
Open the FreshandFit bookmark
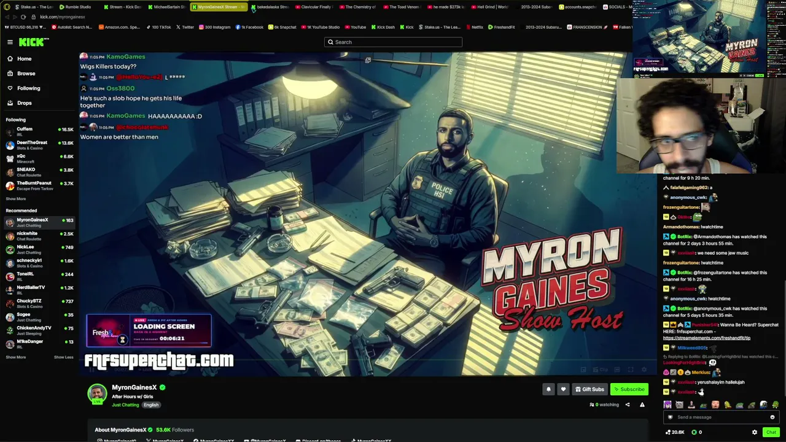click(x=501, y=27)
